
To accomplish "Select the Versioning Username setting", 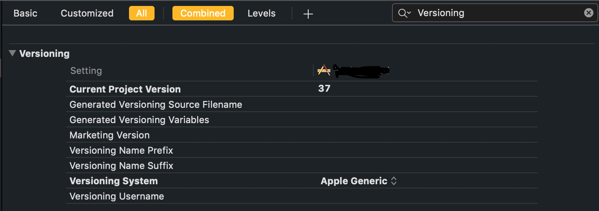I will 117,196.
